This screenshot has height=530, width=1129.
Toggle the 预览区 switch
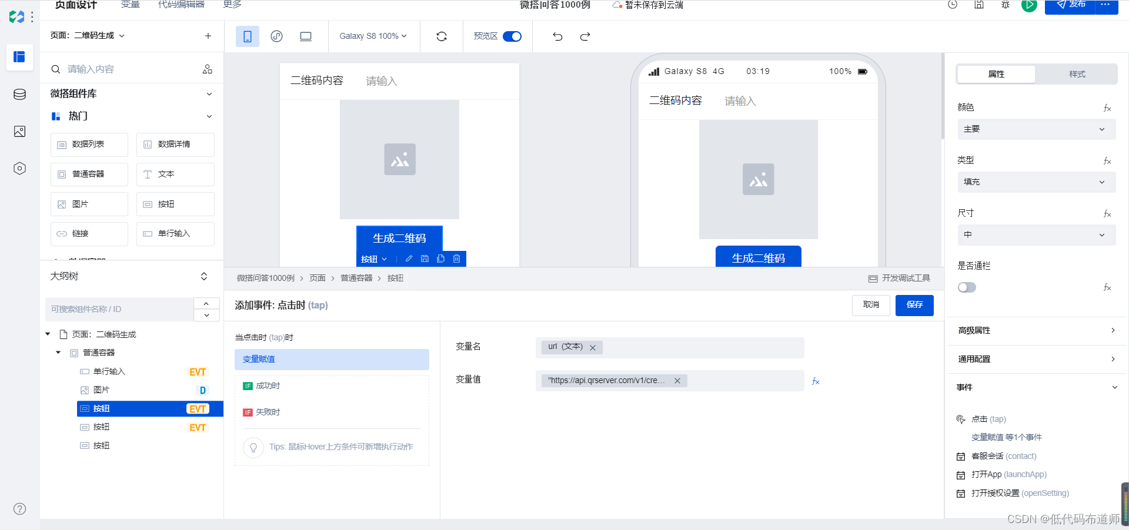pos(512,36)
